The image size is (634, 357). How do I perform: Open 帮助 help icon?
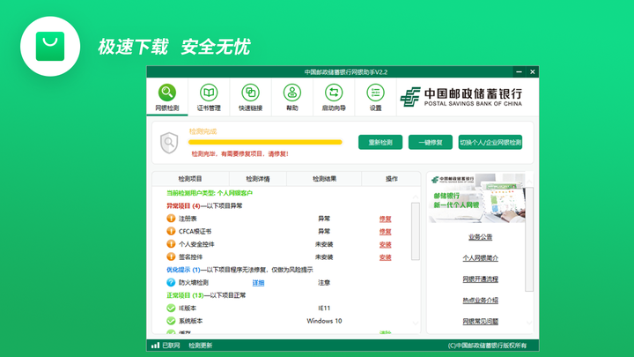[x=292, y=97]
